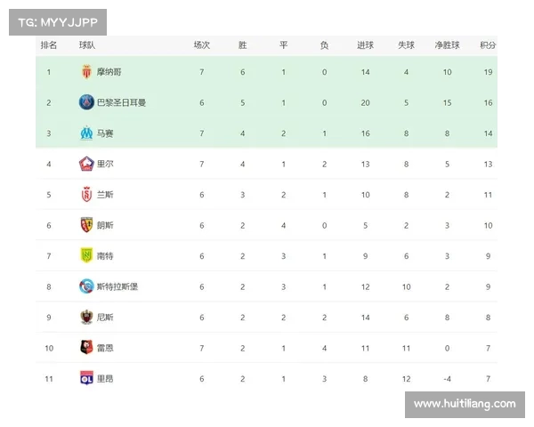
Task: Click the AS Monaco club crest icon
Action: tap(86, 72)
